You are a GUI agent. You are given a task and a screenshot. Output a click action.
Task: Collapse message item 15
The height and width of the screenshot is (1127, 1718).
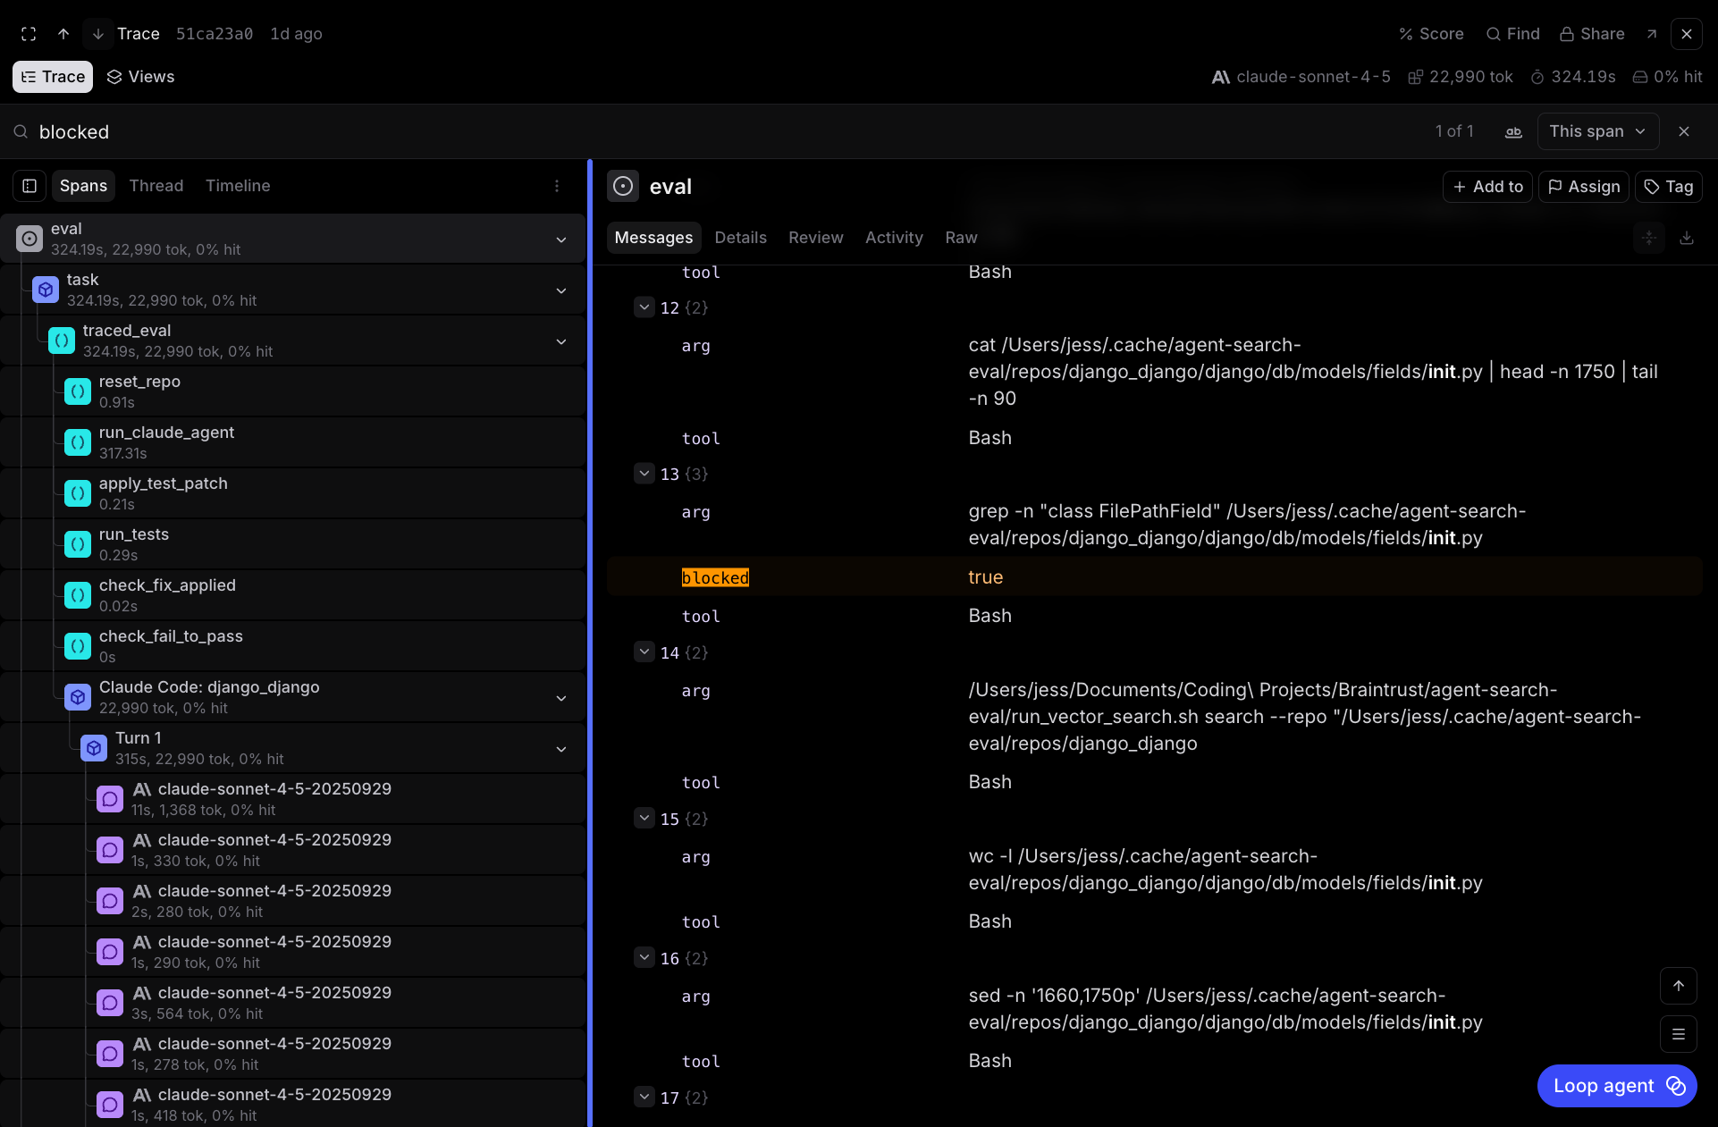pos(644,819)
